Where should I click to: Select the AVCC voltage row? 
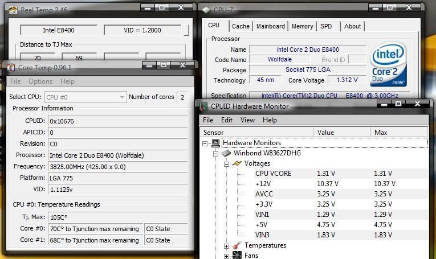(341, 194)
